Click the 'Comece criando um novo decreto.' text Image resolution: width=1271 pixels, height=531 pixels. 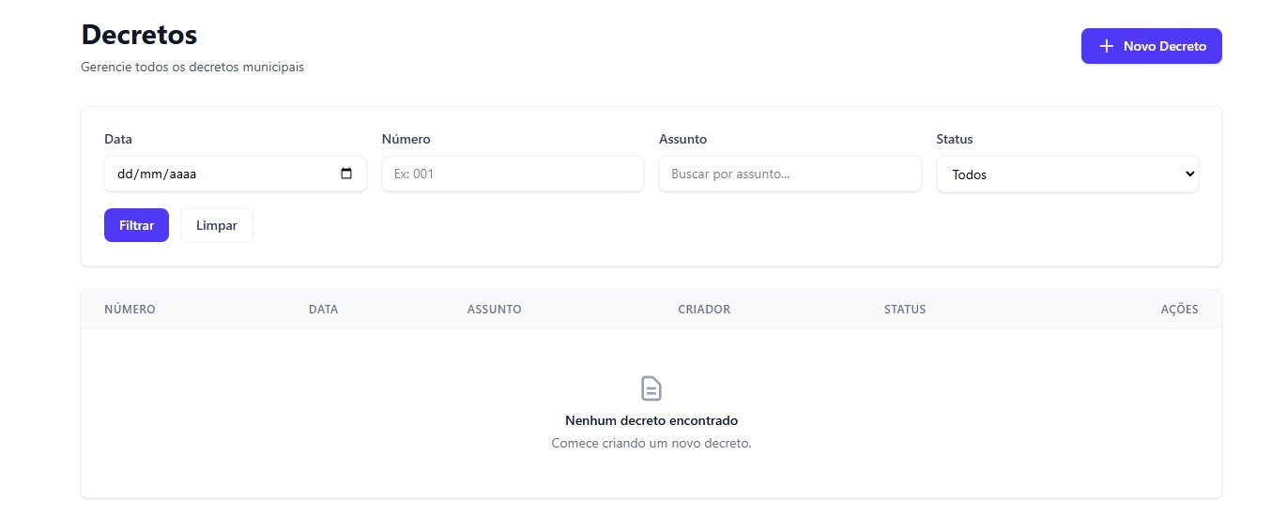coord(651,443)
